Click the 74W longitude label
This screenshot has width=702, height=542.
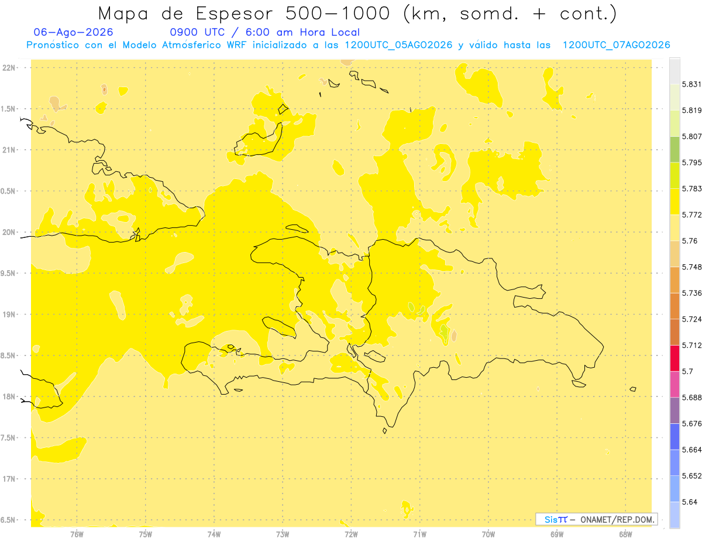[x=214, y=534]
